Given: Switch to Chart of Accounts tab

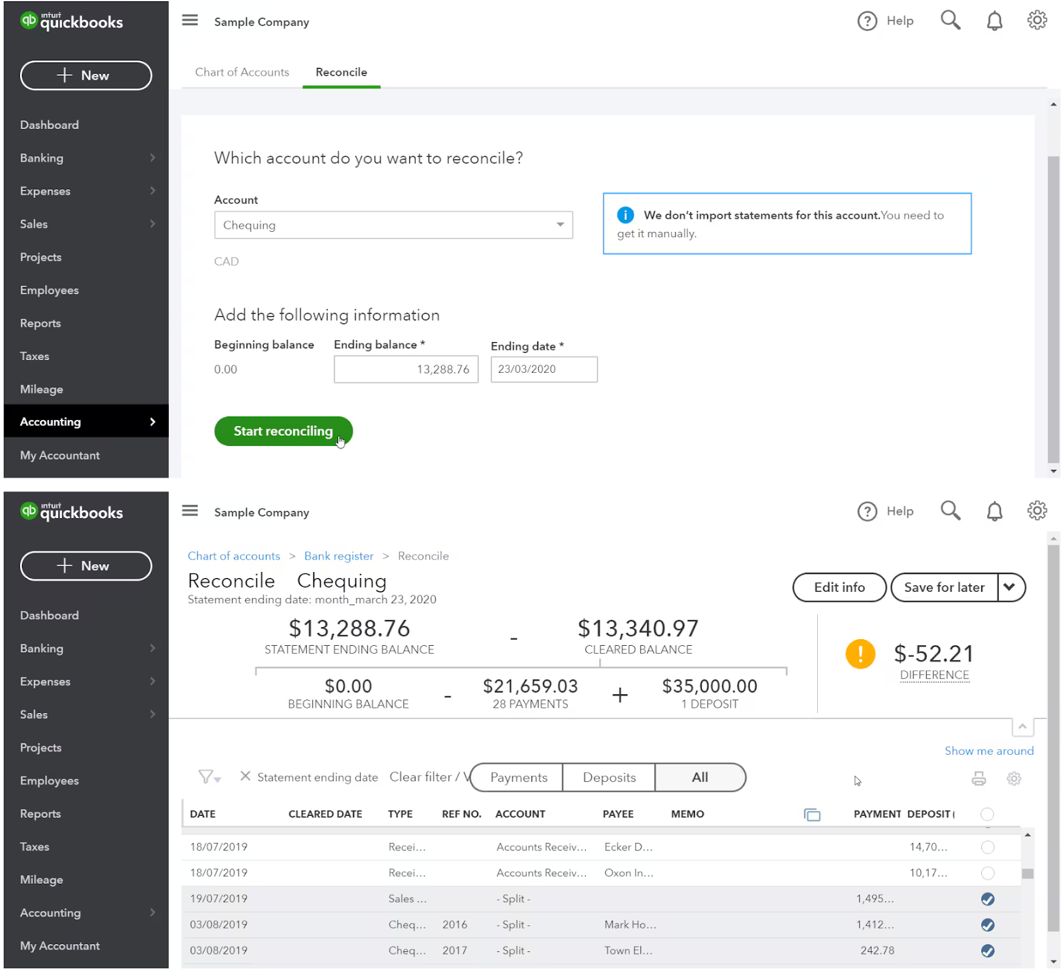Looking at the screenshot, I should (x=242, y=72).
